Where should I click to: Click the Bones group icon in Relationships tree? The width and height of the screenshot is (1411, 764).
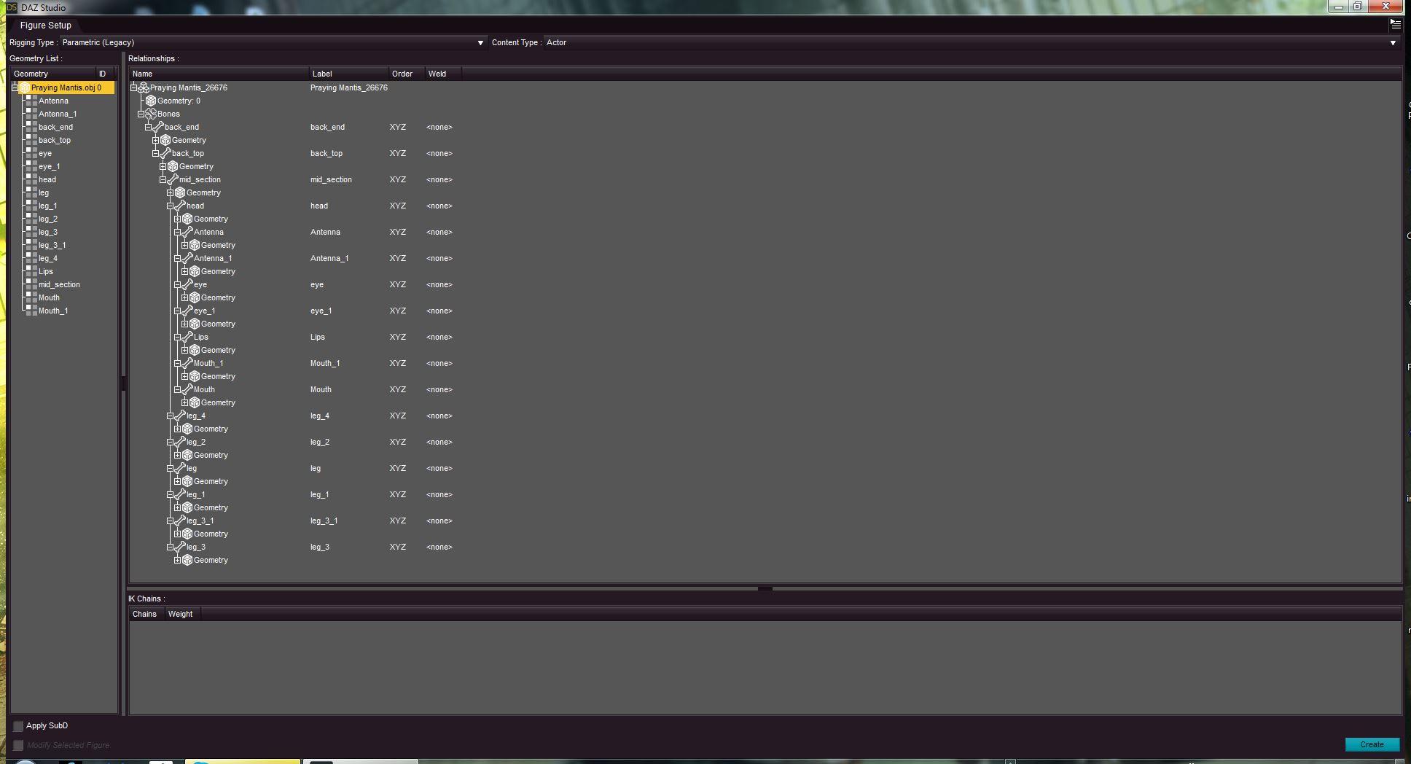click(x=151, y=114)
